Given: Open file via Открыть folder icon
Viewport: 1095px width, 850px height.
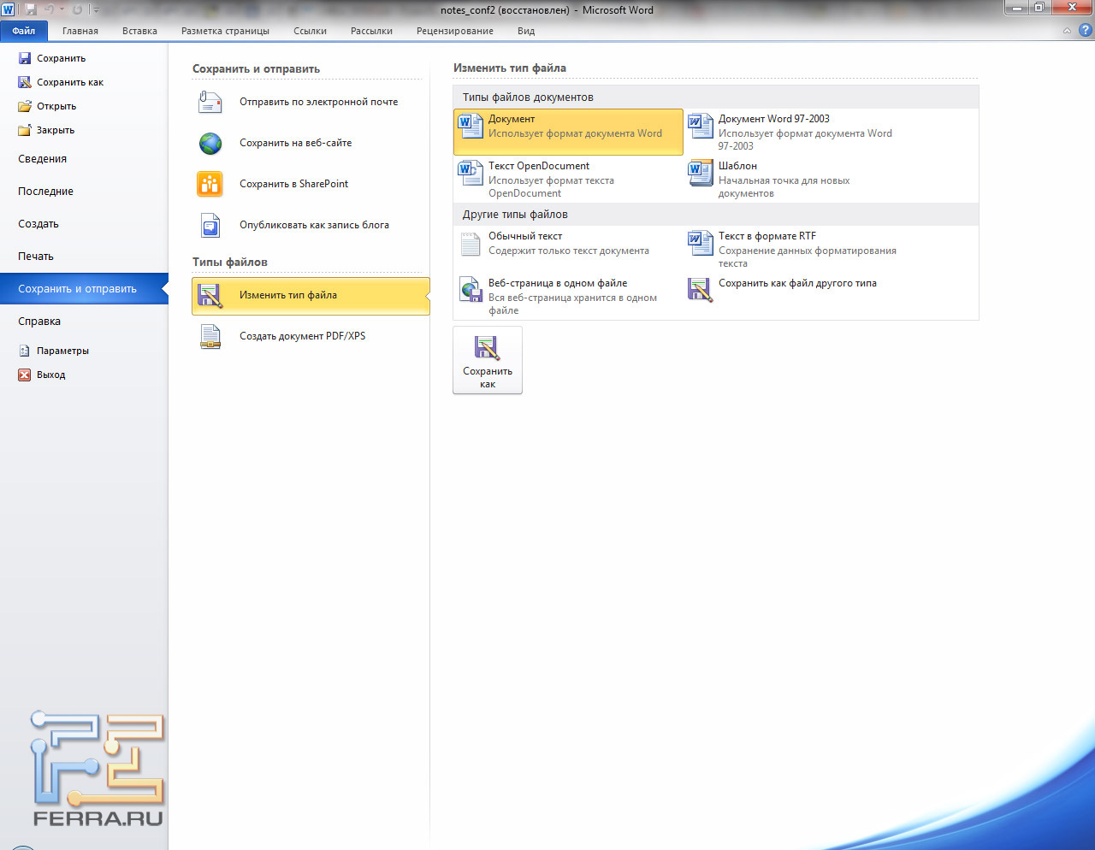Looking at the screenshot, I should (25, 107).
